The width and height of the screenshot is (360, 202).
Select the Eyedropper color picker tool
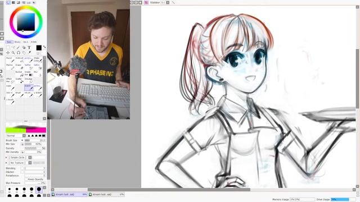pyautogui.click(x=29, y=53)
